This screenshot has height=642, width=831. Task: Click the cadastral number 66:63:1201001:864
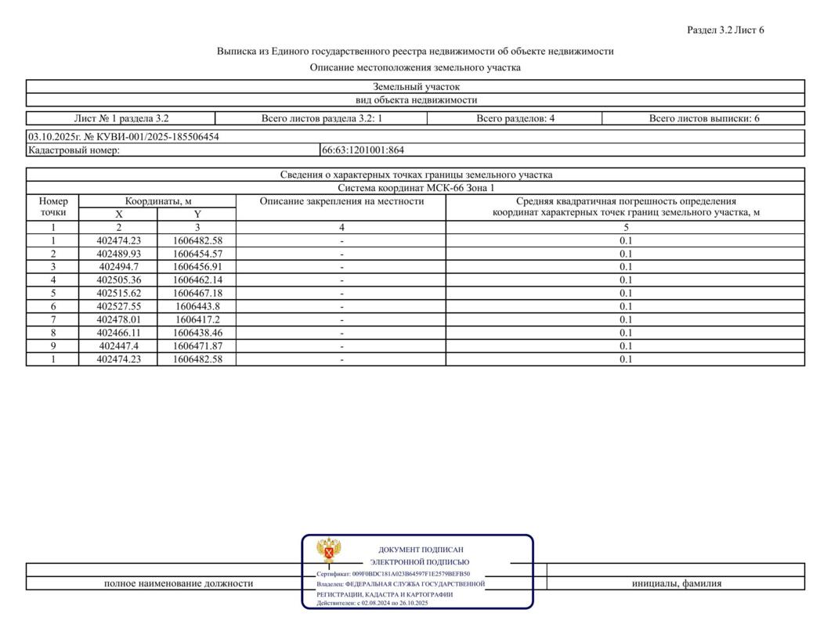pyautogui.click(x=363, y=150)
